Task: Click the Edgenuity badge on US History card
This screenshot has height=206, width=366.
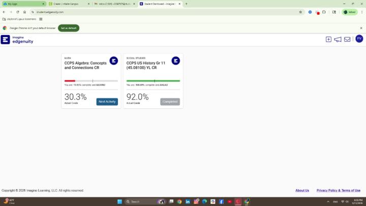Action: [x=175, y=61]
